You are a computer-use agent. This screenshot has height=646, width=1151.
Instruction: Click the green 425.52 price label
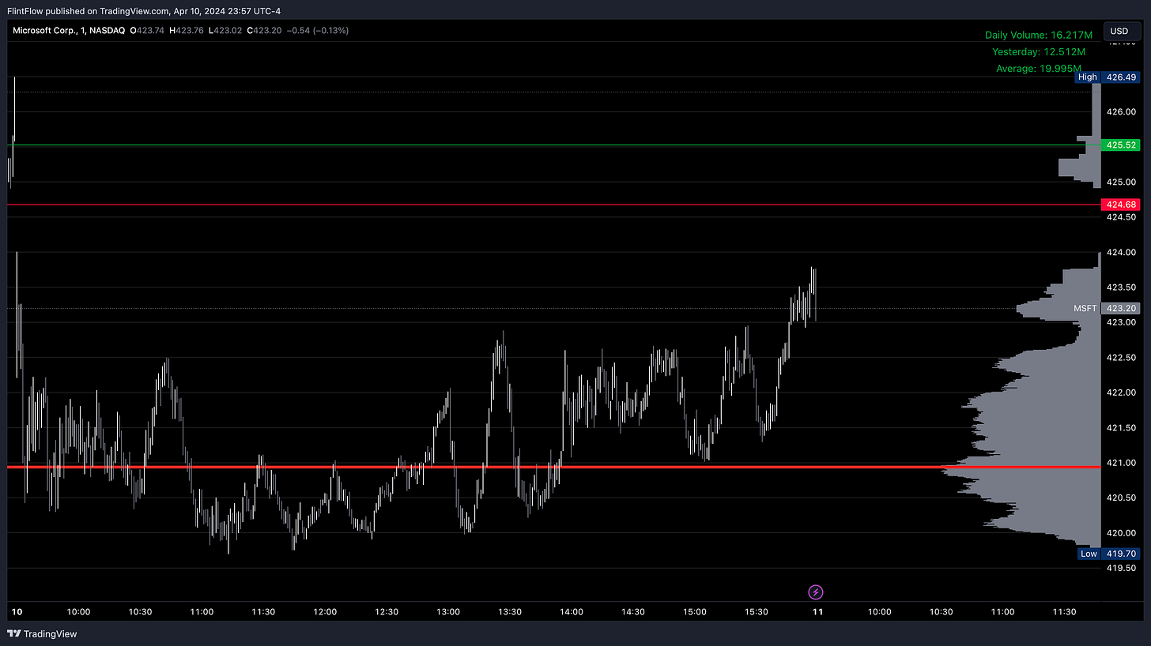(x=1122, y=145)
